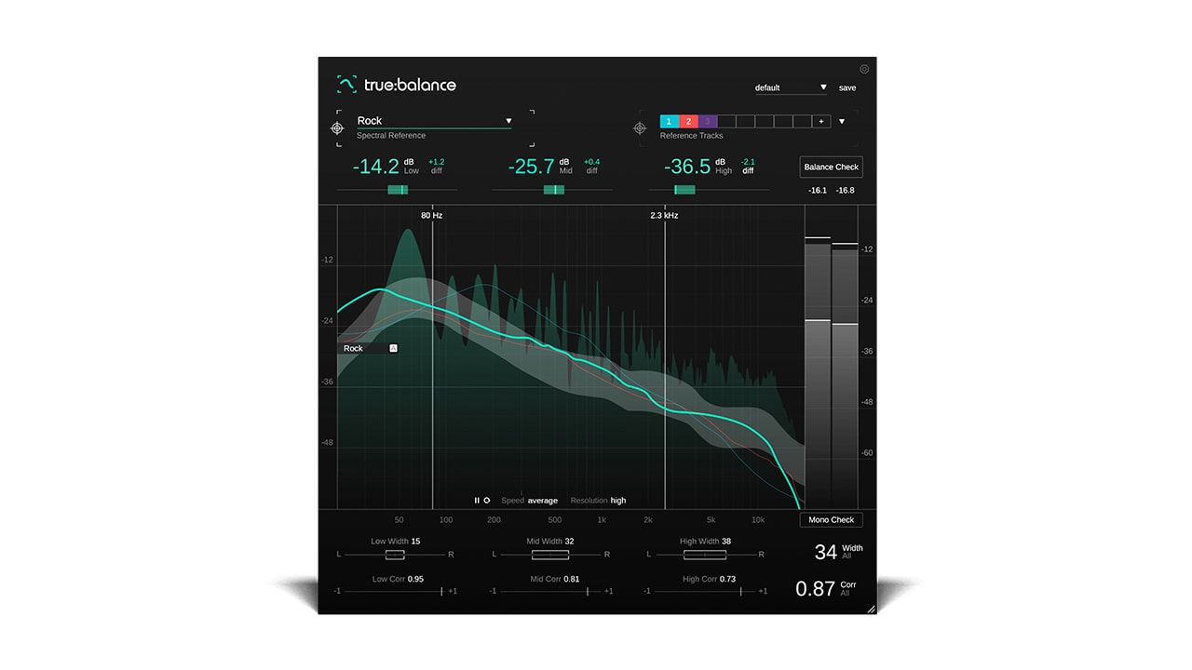The height and width of the screenshot is (670, 1192).
Task: Open the settings gear icon
Action: click(864, 69)
